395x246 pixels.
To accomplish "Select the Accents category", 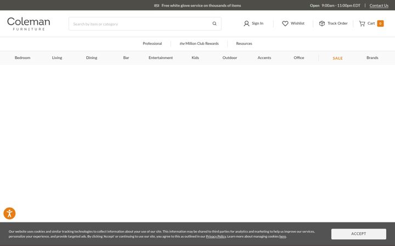I will click(x=264, y=58).
